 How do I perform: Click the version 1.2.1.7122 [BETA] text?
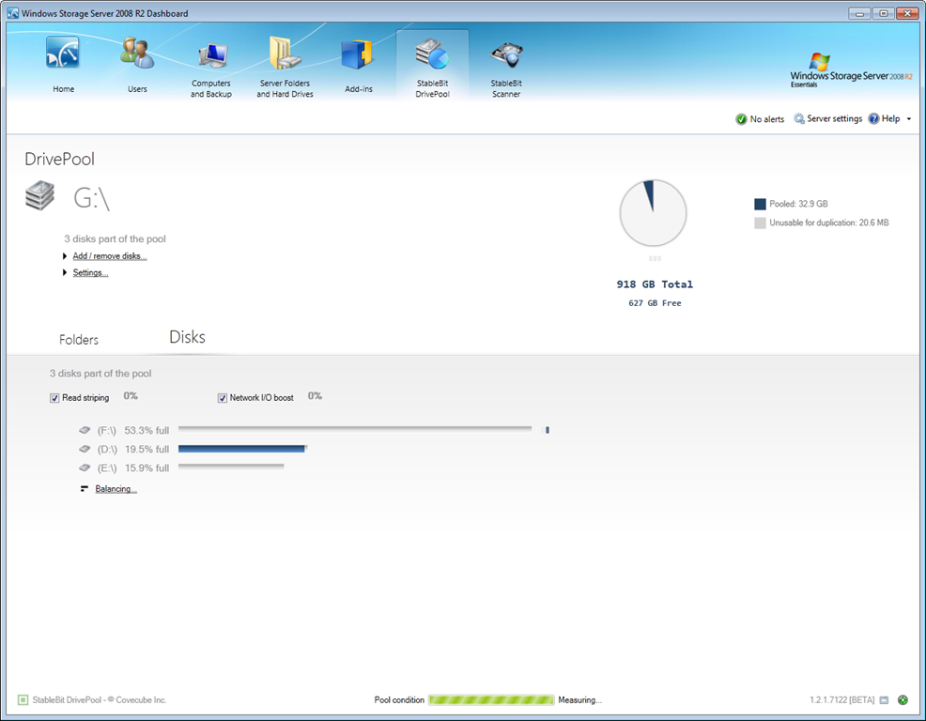[842, 699]
